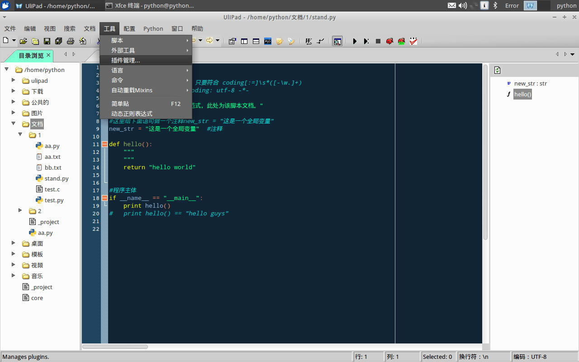Open the Python shell window icon

pyautogui.click(x=268, y=41)
